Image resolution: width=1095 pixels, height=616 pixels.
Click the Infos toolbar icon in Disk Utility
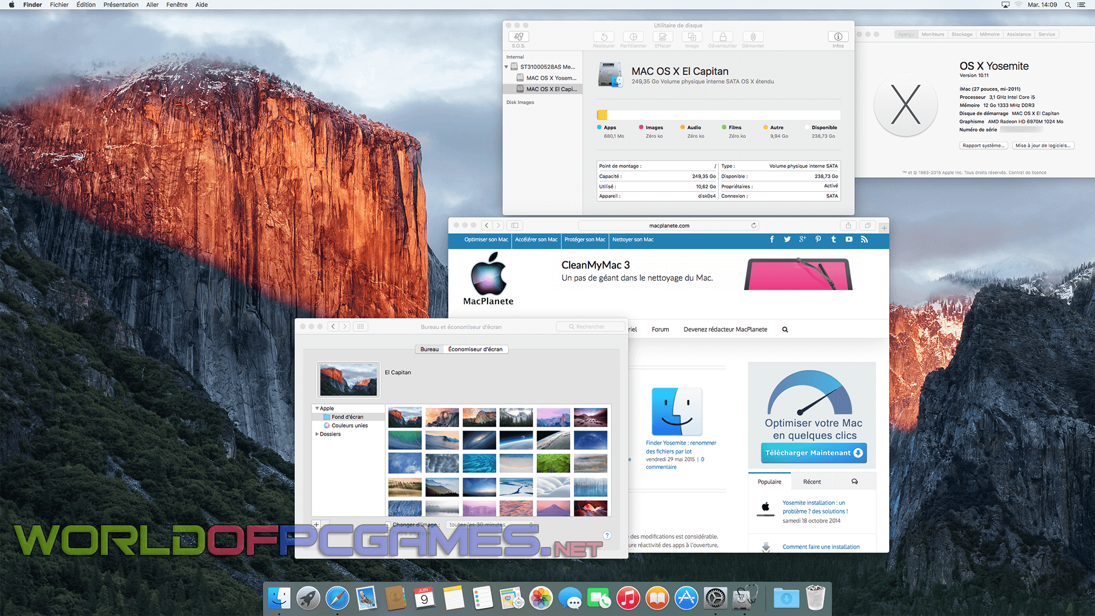pos(838,37)
